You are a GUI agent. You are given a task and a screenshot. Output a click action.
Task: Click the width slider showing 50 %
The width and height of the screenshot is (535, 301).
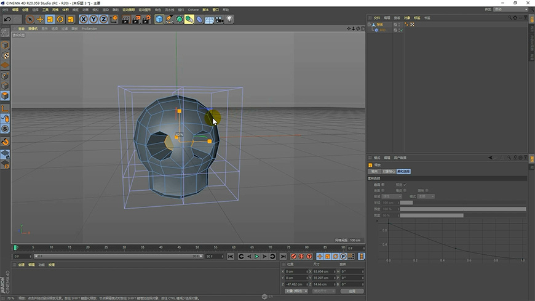pyautogui.click(x=463, y=215)
